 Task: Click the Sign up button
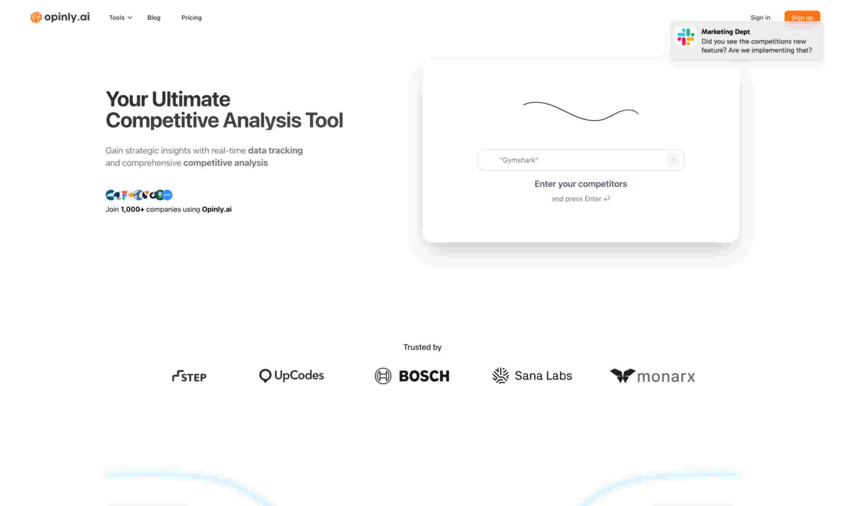[x=801, y=17]
